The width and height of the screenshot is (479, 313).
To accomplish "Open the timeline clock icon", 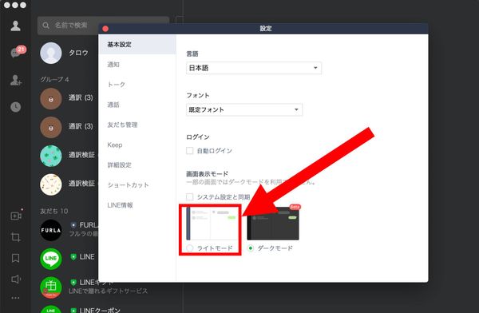I will coord(16,107).
